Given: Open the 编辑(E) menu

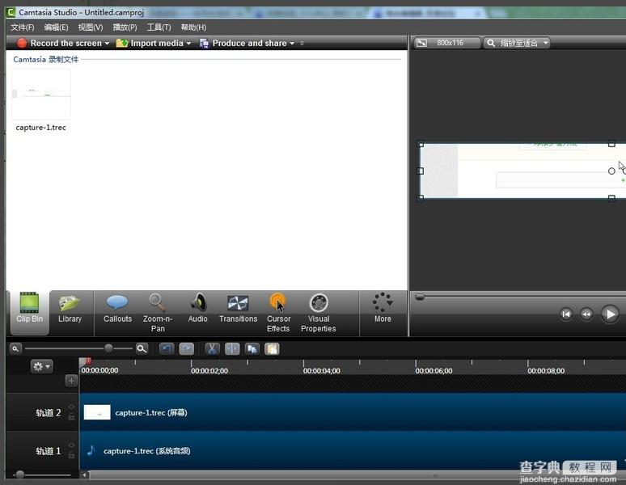Looking at the screenshot, I should [x=56, y=27].
